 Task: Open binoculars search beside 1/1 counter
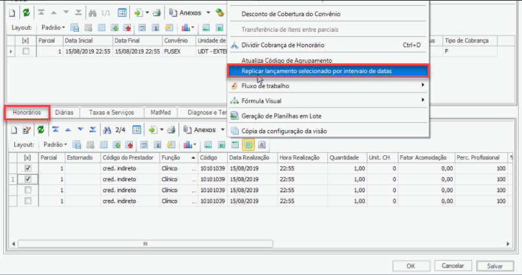pos(92,14)
